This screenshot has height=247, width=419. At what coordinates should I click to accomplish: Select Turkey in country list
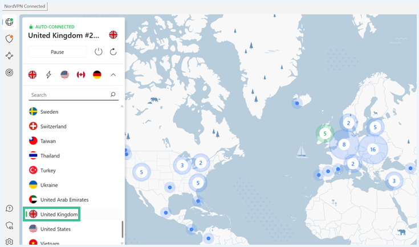coord(72,170)
